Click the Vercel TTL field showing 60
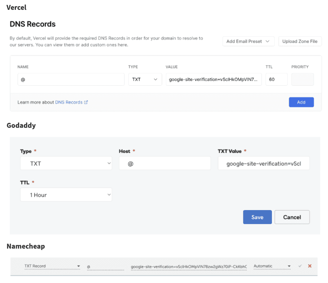 pyautogui.click(x=276, y=79)
